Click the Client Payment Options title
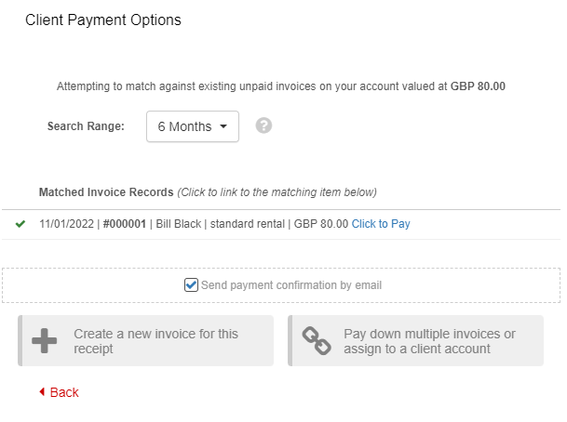Screen dimensions: 567x422 103,20
